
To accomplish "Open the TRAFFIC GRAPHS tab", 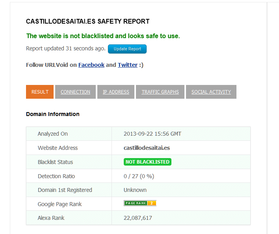I will (160, 92).
